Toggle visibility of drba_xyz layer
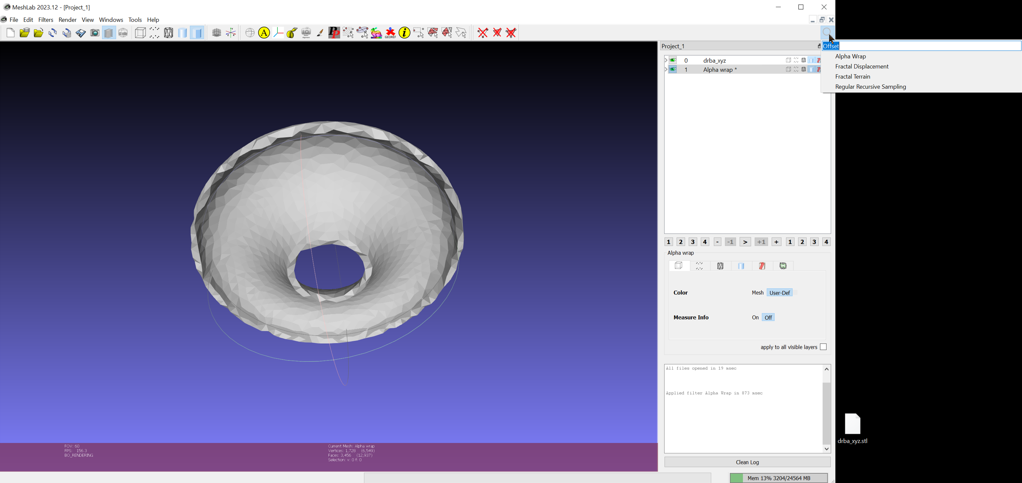This screenshot has height=483, width=1022. pos(673,60)
